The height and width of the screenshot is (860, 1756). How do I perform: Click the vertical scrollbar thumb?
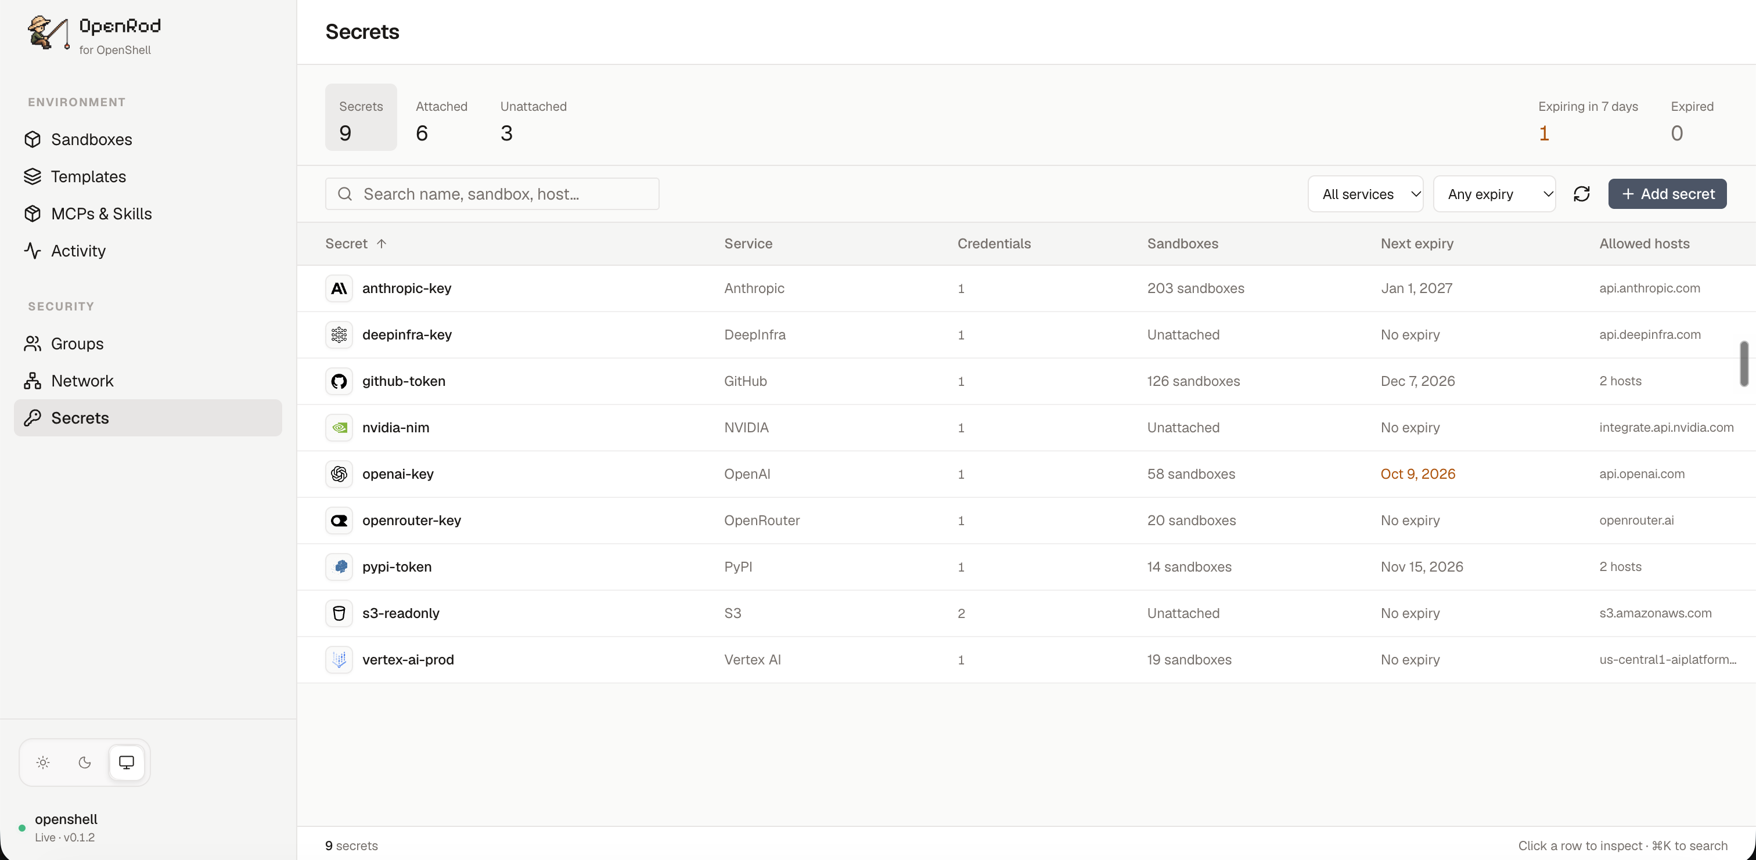(x=1744, y=363)
